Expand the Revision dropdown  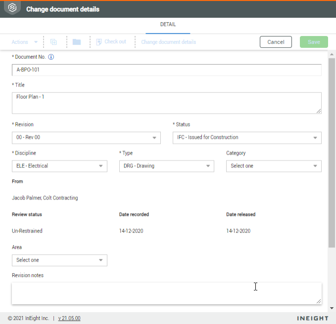[x=86, y=138]
